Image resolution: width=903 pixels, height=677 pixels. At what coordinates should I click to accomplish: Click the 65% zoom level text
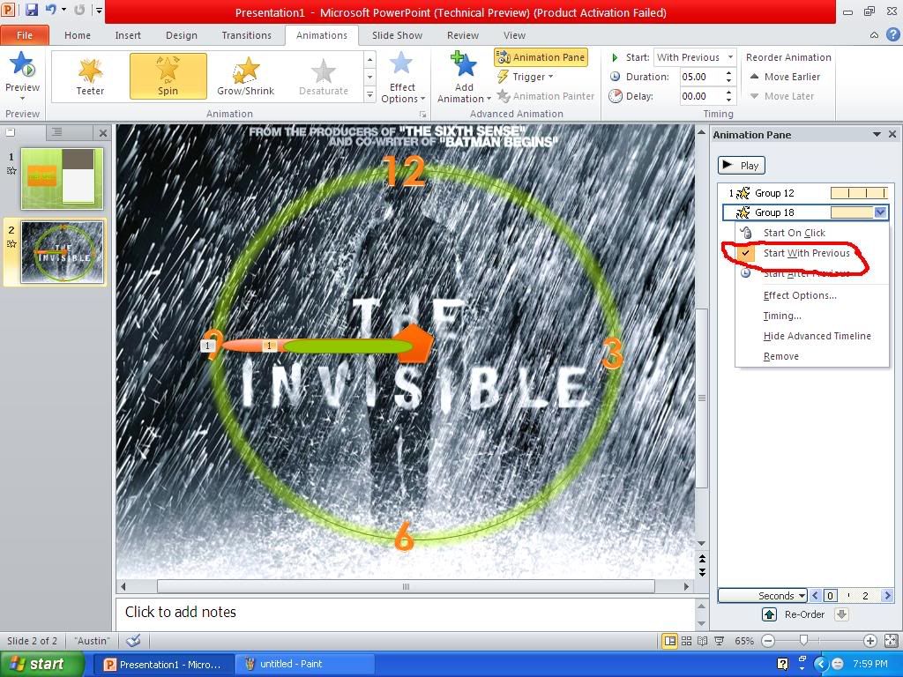tap(744, 640)
